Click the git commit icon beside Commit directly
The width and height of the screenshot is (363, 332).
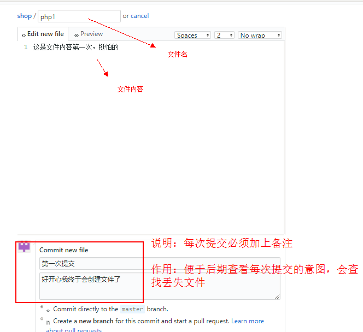[x=49, y=310]
